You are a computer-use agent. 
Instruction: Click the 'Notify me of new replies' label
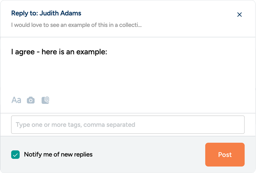tap(58, 154)
